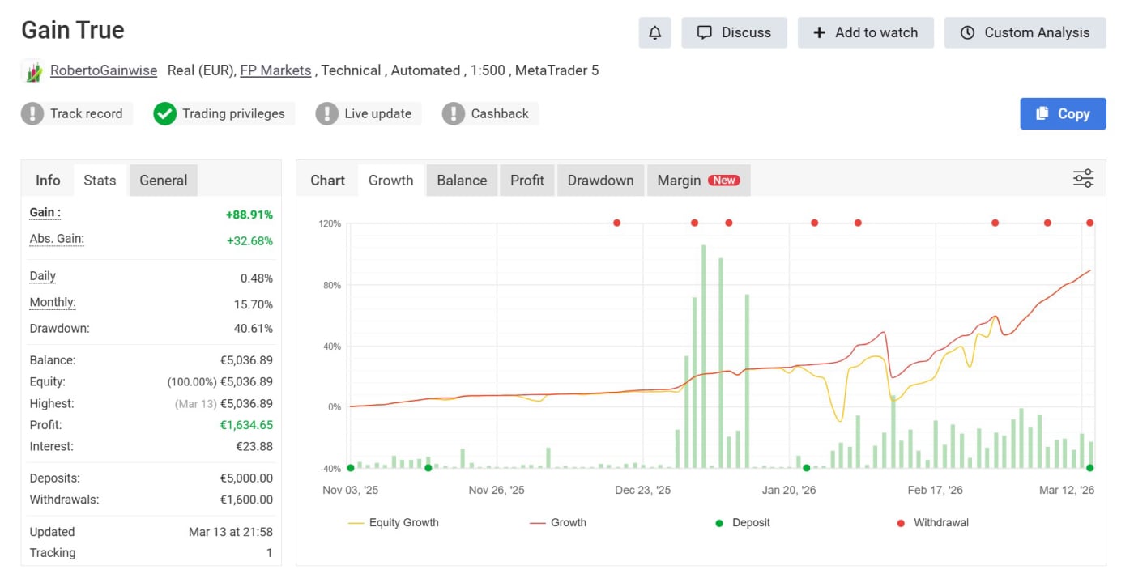This screenshot has width=1134, height=574.
Task: Switch to the General tab
Action: pyautogui.click(x=163, y=181)
